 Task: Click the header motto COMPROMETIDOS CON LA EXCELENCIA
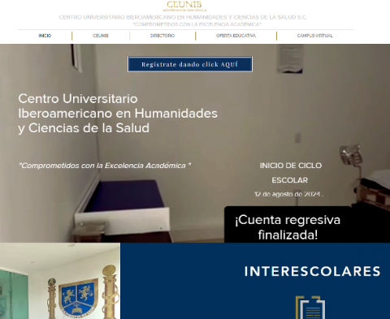pyautogui.click(x=197, y=24)
